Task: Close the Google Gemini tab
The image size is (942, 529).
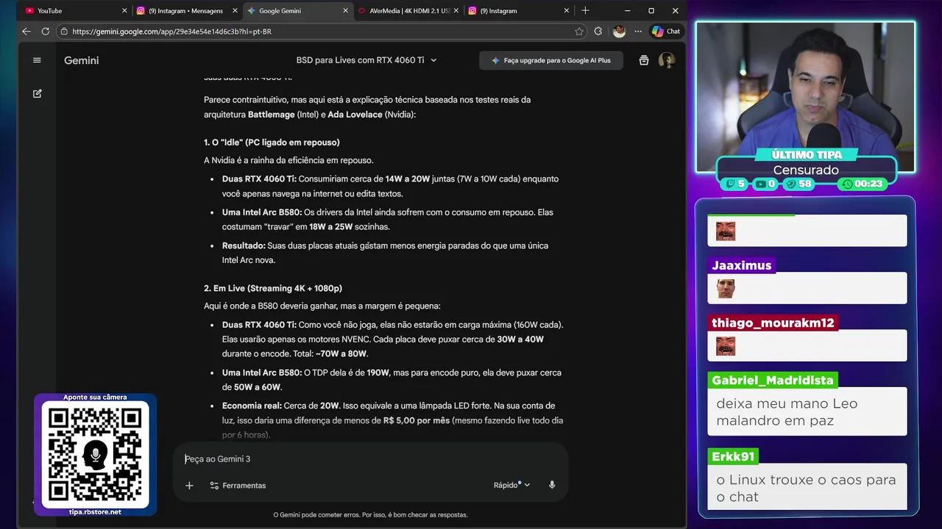Action: pos(345,11)
